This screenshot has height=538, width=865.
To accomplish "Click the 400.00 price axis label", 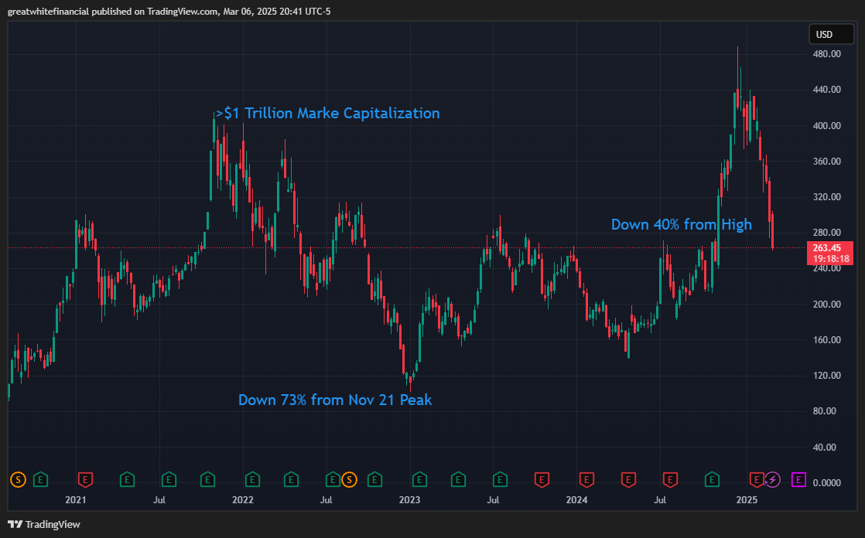I will 826,126.
